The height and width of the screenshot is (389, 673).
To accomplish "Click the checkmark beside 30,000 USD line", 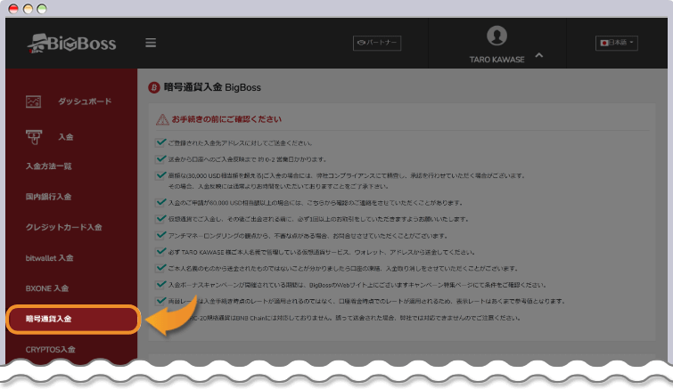I will 161,174.
